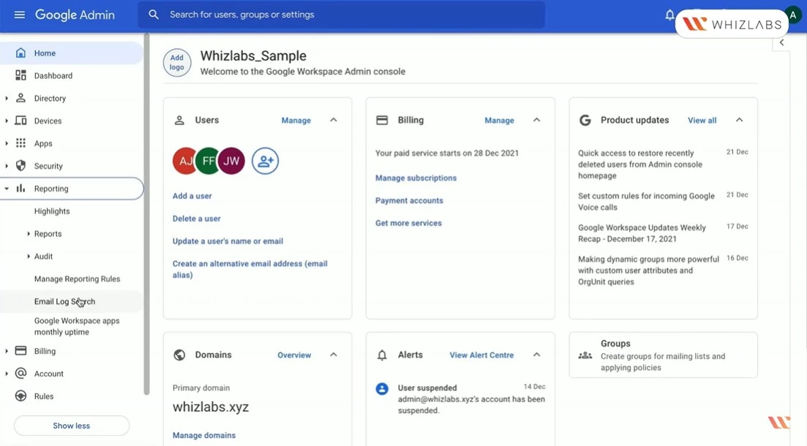Click the Alerts bell icon
807x446 pixels.
(x=382, y=355)
